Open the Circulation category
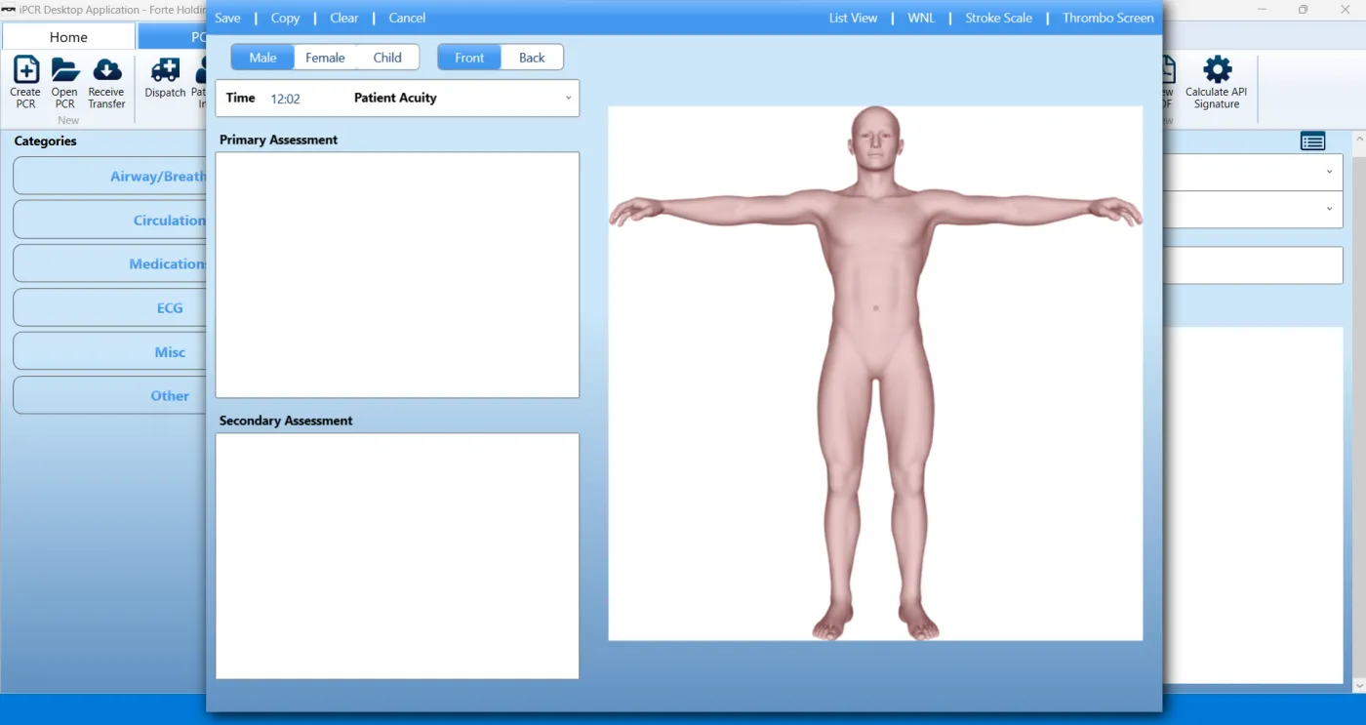This screenshot has height=725, width=1366. 110,221
